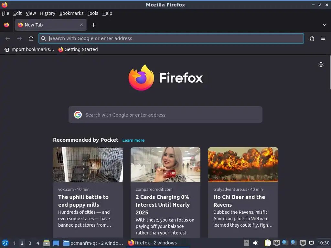The image size is (331, 248).
Task: Click the magnifier icon in address bar
Action: (44, 38)
